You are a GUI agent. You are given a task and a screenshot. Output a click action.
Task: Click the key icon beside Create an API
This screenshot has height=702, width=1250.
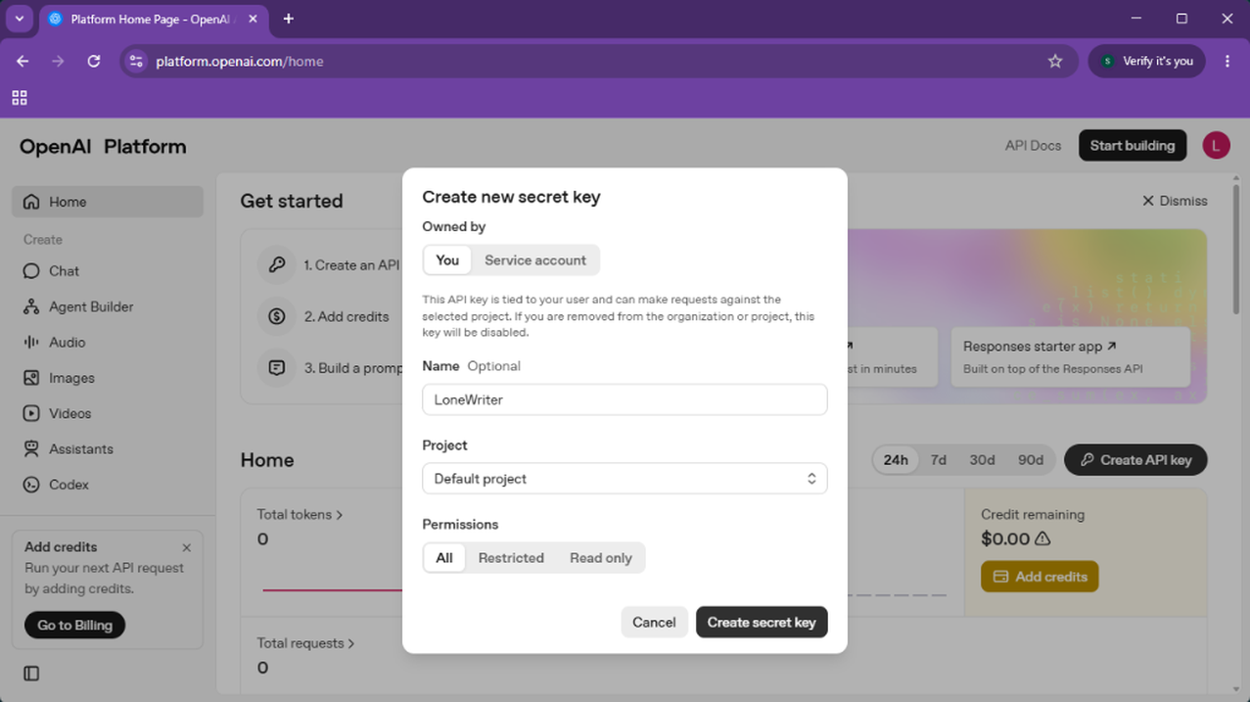(x=277, y=265)
